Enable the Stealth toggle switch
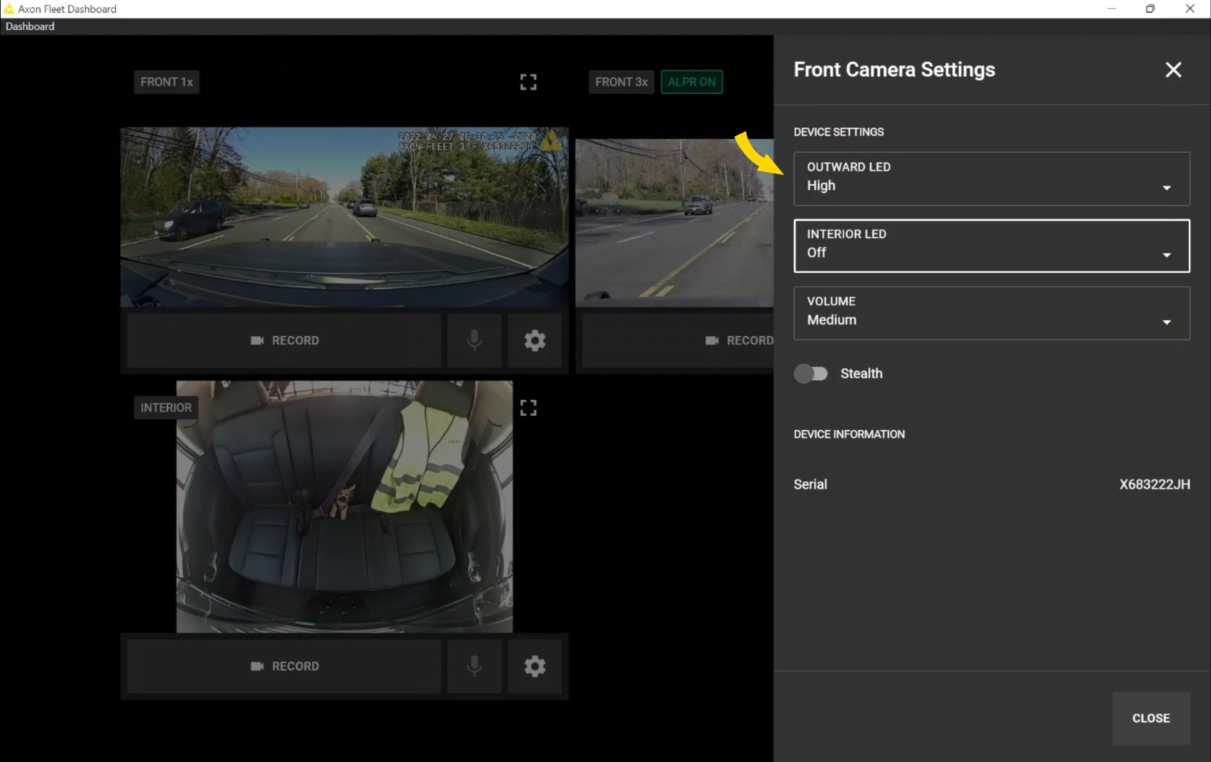 pos(810,374)
